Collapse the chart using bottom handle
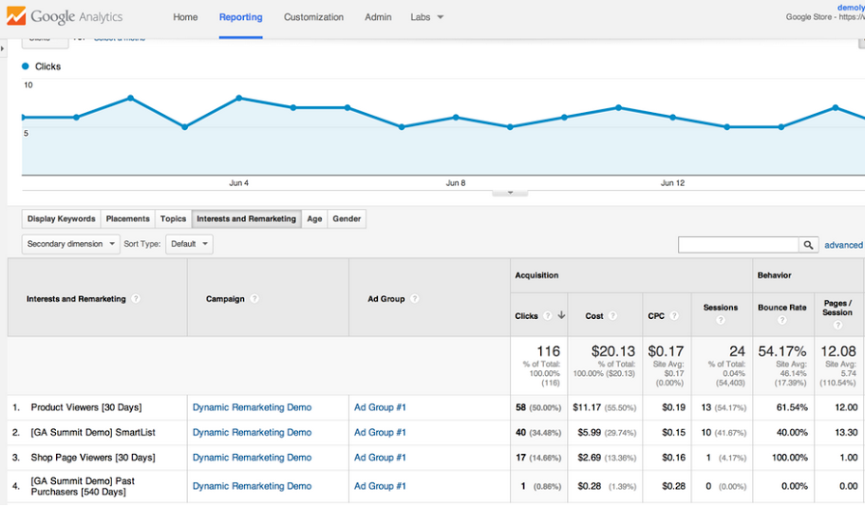 pyautogui.click(x=510, y=193)
